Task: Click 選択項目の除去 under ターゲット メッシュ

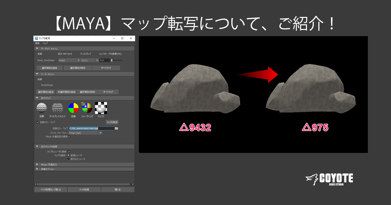Action: click(77, 68)
